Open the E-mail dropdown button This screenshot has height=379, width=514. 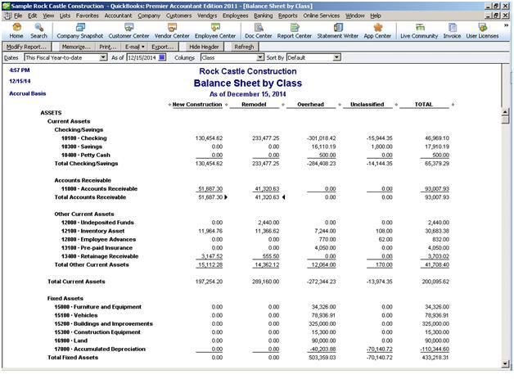tap(134, 47)
